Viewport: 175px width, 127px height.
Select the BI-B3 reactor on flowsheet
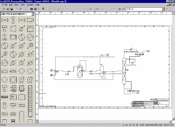[80, 71]
